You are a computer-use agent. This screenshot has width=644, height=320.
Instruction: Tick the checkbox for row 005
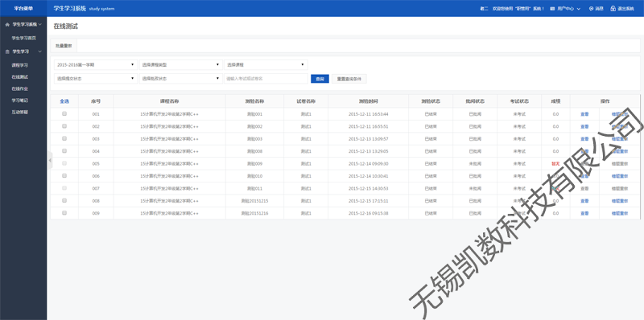coord(64,163)
